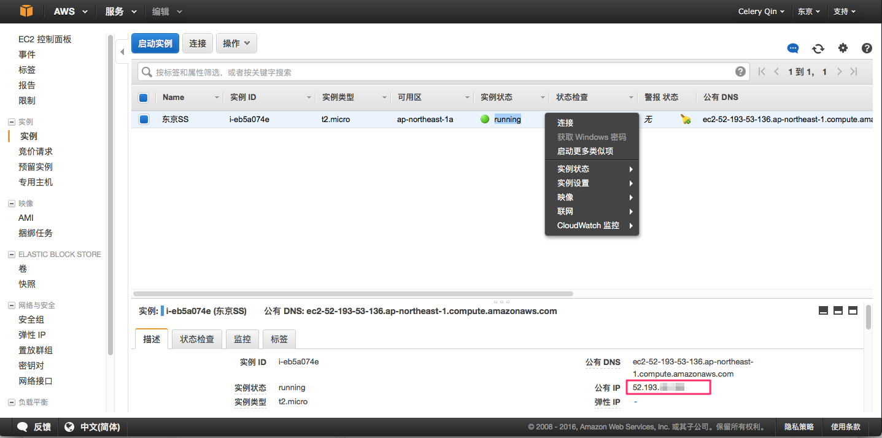The image size is (882, 438).
Task: Open 卷 volumes in the sidebar
Action: pos(23,269)
